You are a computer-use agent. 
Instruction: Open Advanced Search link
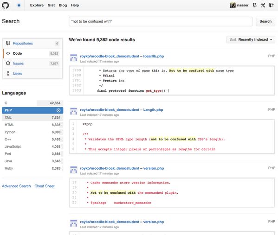16,186
